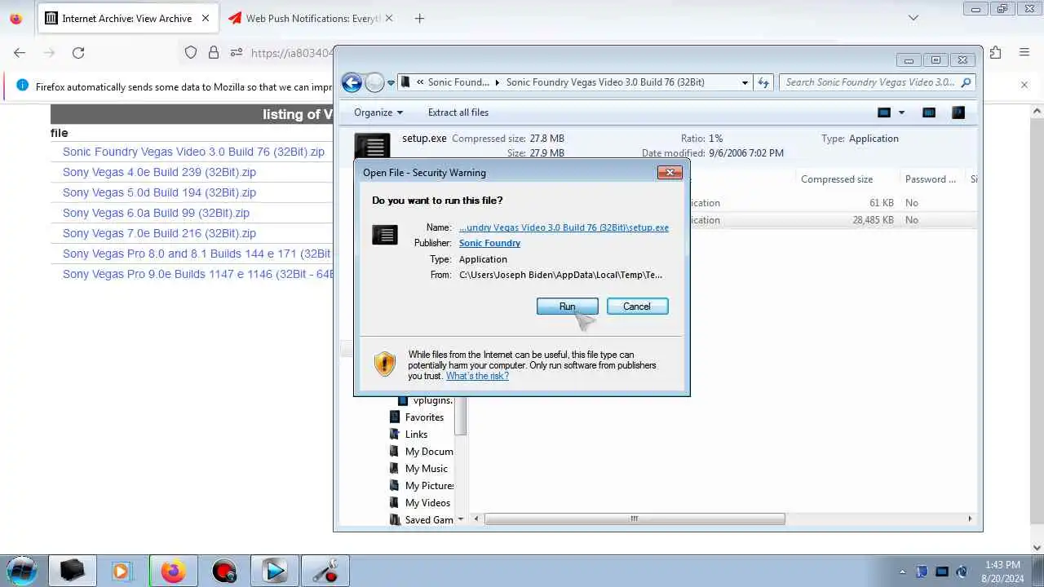
Task: Click Firefox back arrow button
Action: [20, 53]
